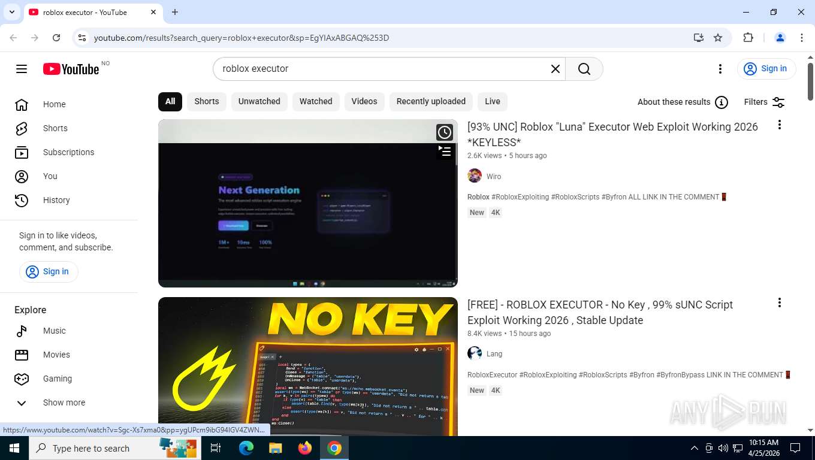Open options menu for NO KEY video
Screen dimensions: 815x460
tap(780, 302)
